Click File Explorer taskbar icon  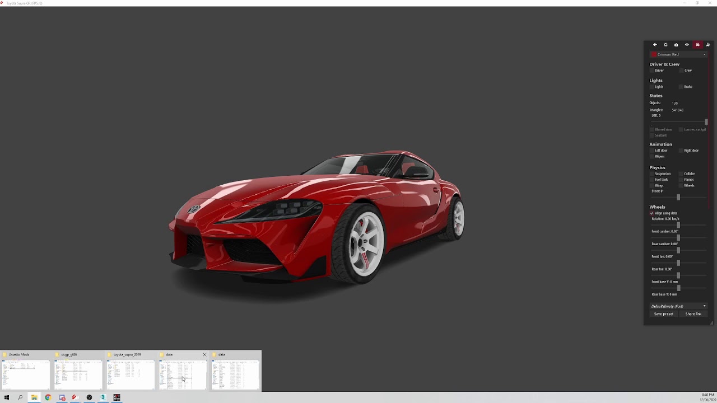coord(34,397)
